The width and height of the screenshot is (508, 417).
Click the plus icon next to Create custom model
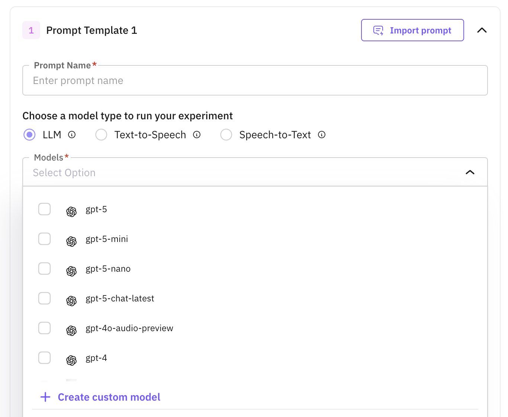pyautogui.click(x=45, y=397)
